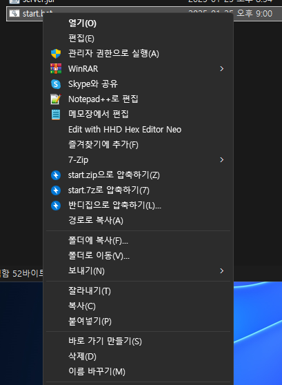Expand the 보내기(N) submenu arrow
282x385 pixels.
click(x=222, y=271)
